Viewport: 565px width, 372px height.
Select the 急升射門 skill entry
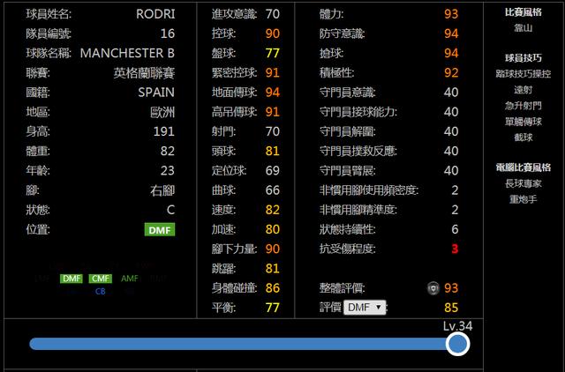tap(524, 106)
